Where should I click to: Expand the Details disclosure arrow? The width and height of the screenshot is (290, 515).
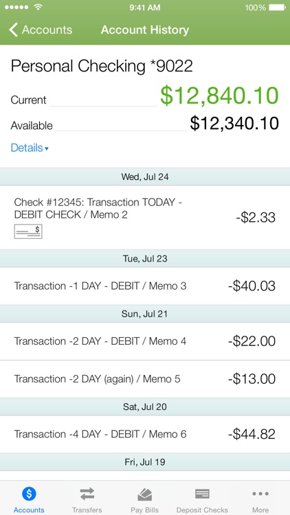(47, 149)
